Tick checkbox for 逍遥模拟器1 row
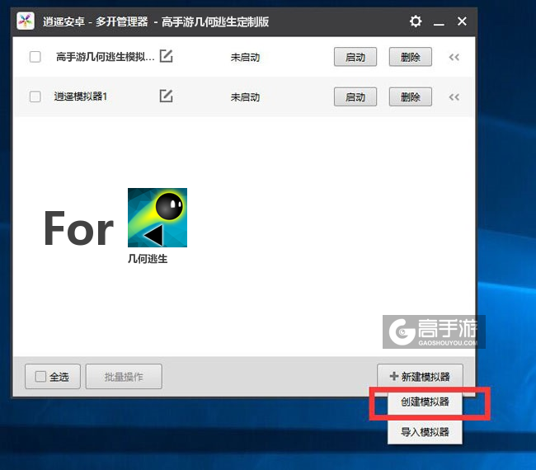The width and height of the screenshot is (536, 470). tap(35, 96)
